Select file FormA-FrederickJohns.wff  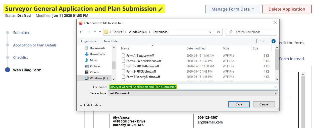tap(144, 61)
